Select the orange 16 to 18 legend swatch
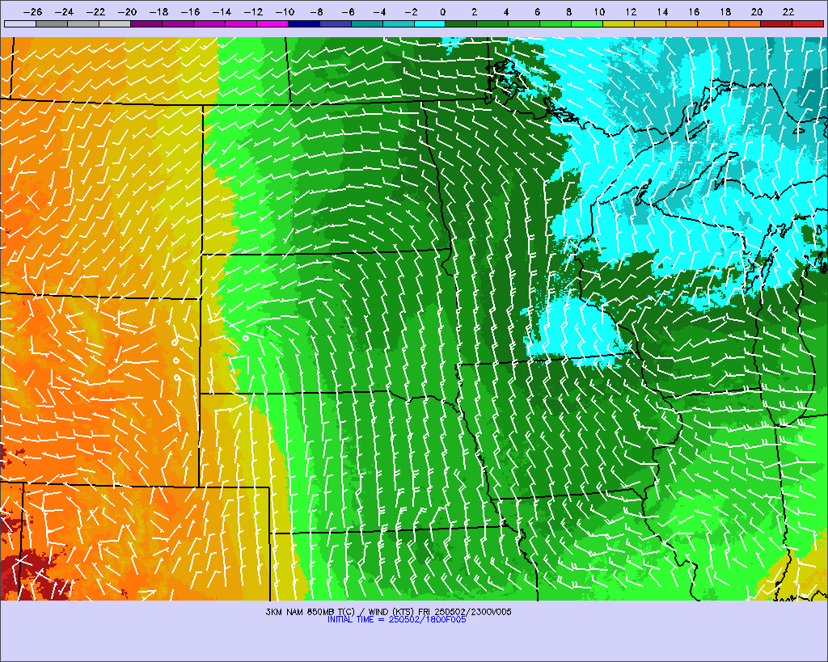 point(713,23)
